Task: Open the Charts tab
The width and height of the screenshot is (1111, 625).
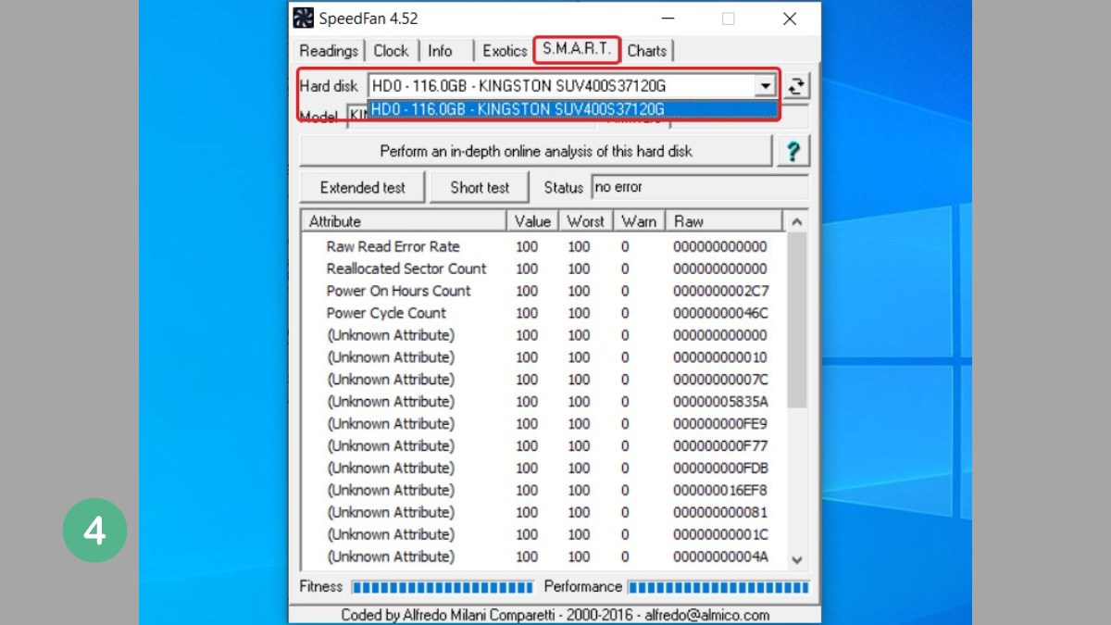Action: pos(646,51)
